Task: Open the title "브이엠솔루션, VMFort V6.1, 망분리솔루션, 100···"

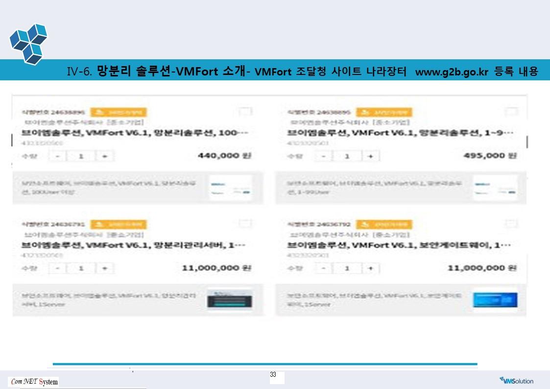Action: pyautogui.click(x=135, y=133)
